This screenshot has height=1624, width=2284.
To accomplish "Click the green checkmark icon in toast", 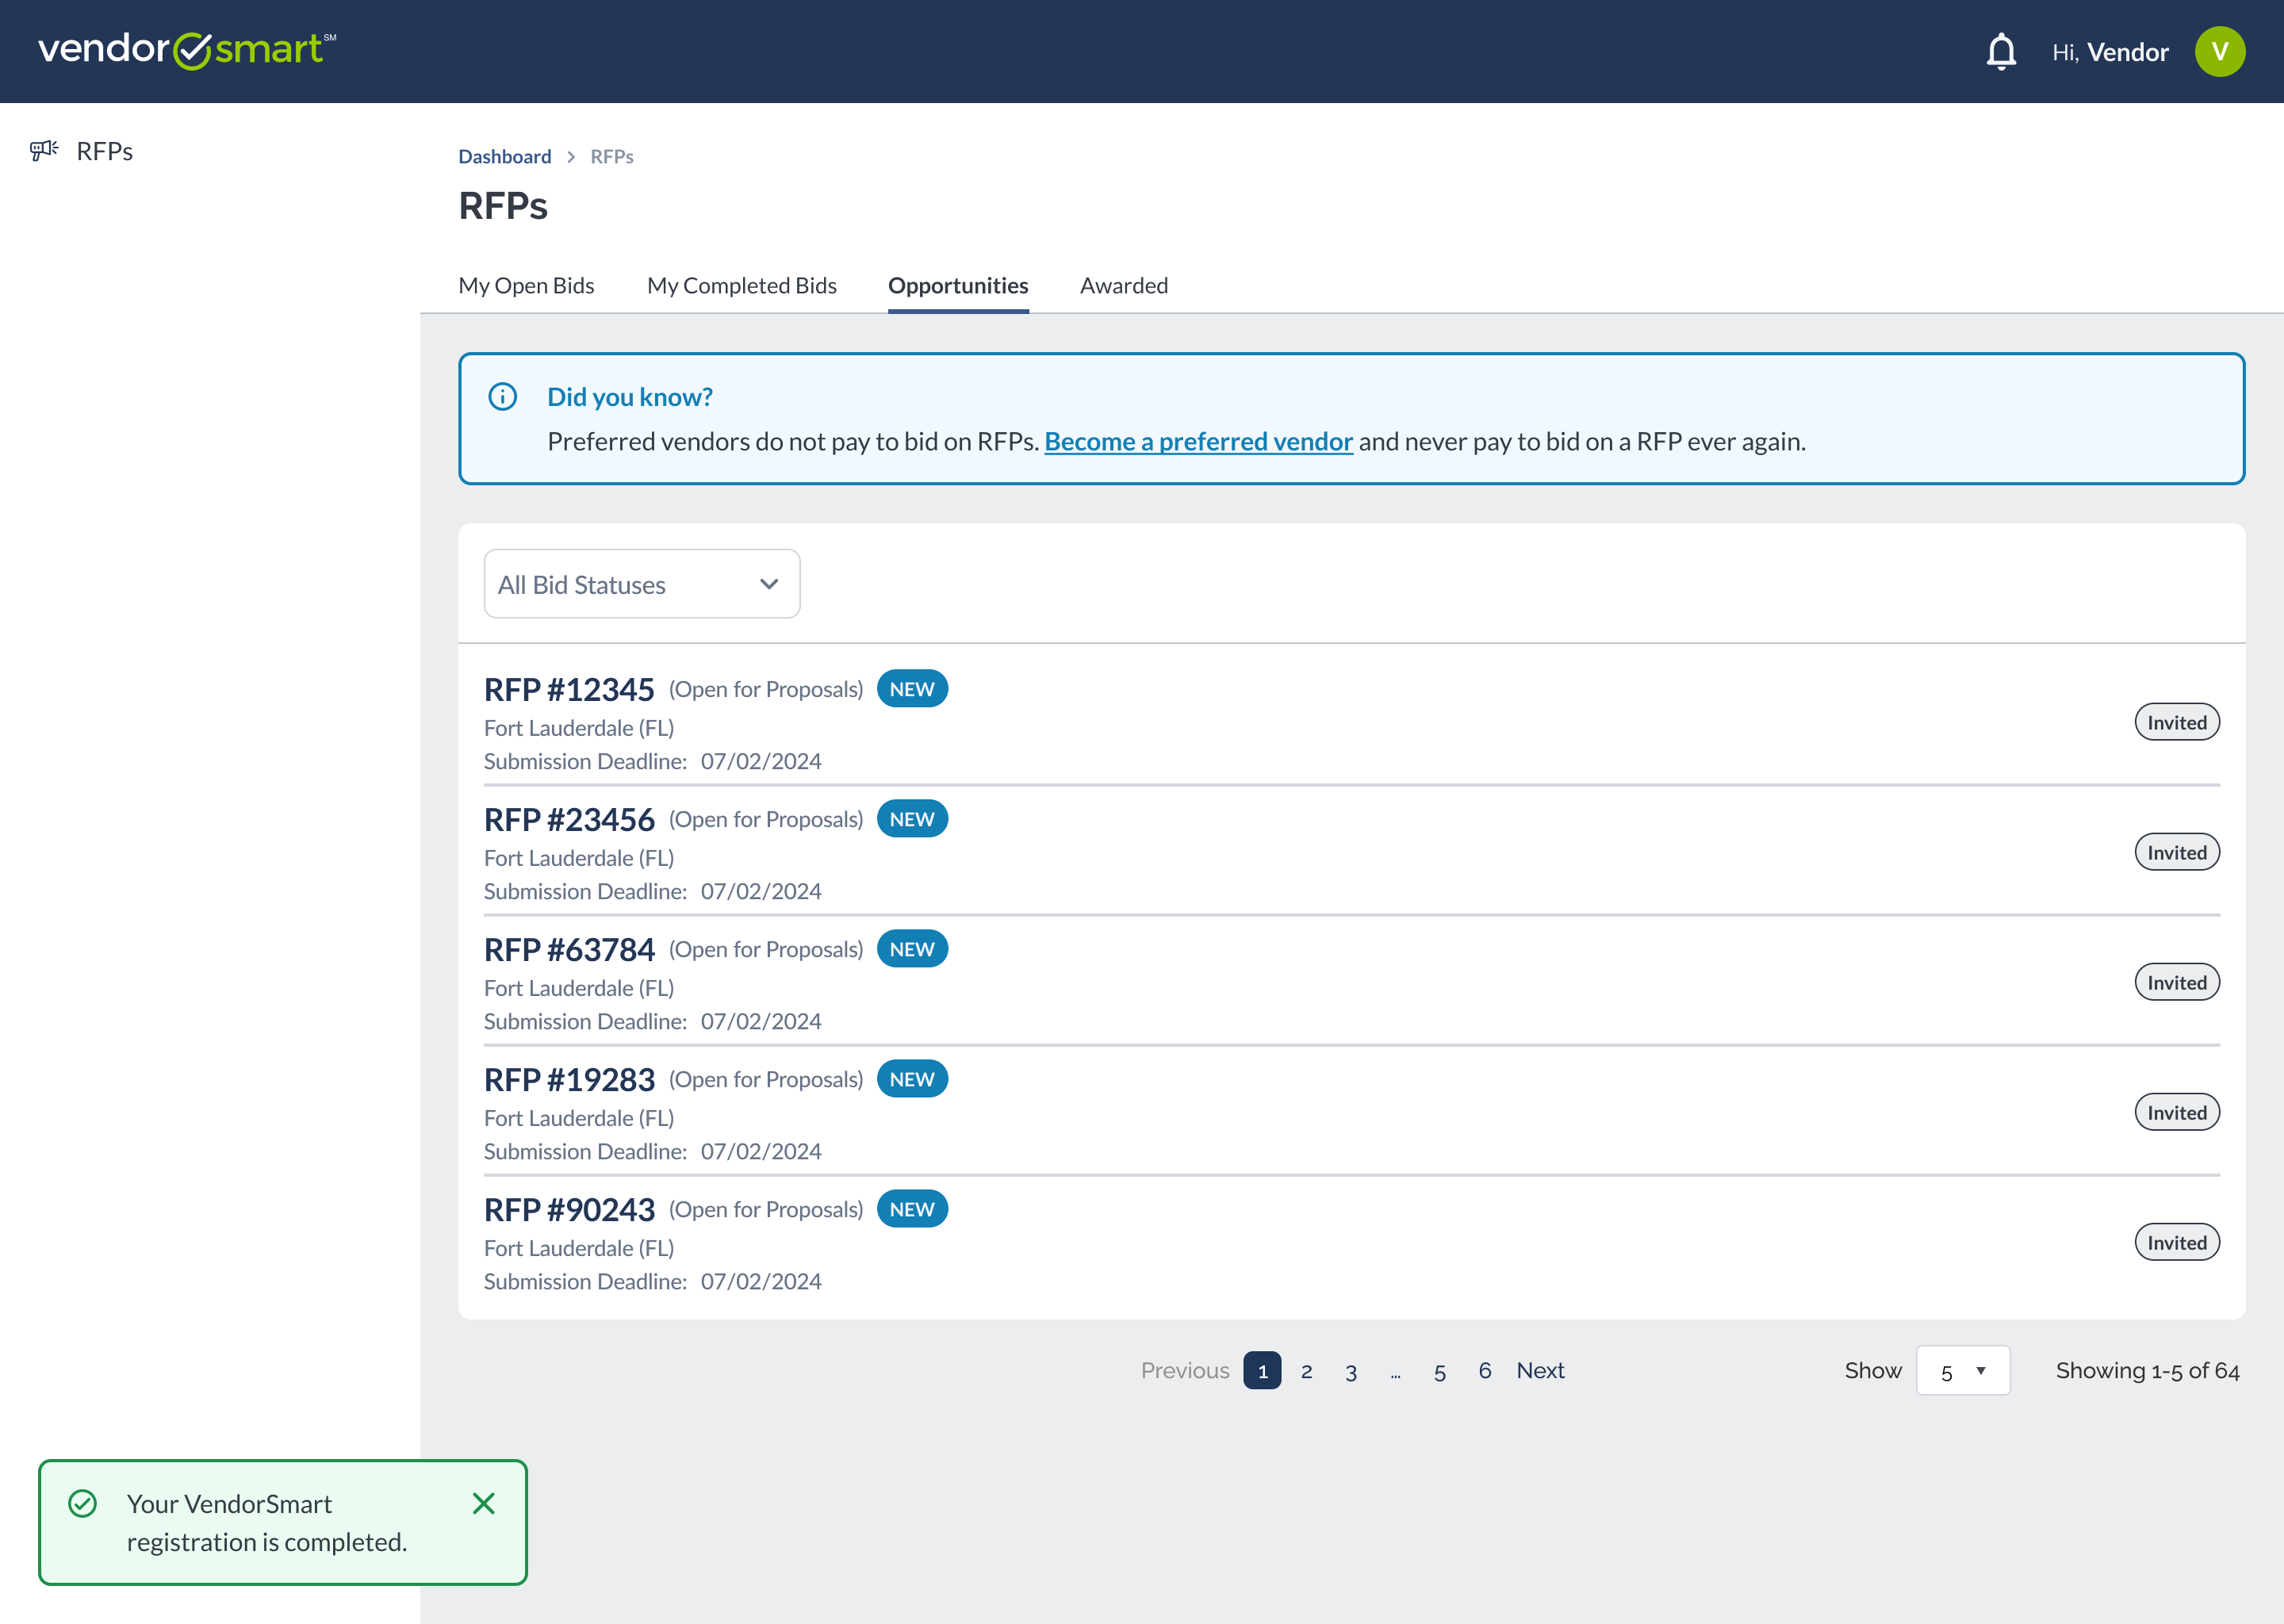I will click(x=82, y=1503).
